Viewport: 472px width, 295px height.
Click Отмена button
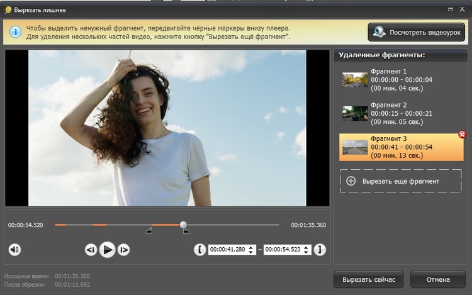coord(438,279)
